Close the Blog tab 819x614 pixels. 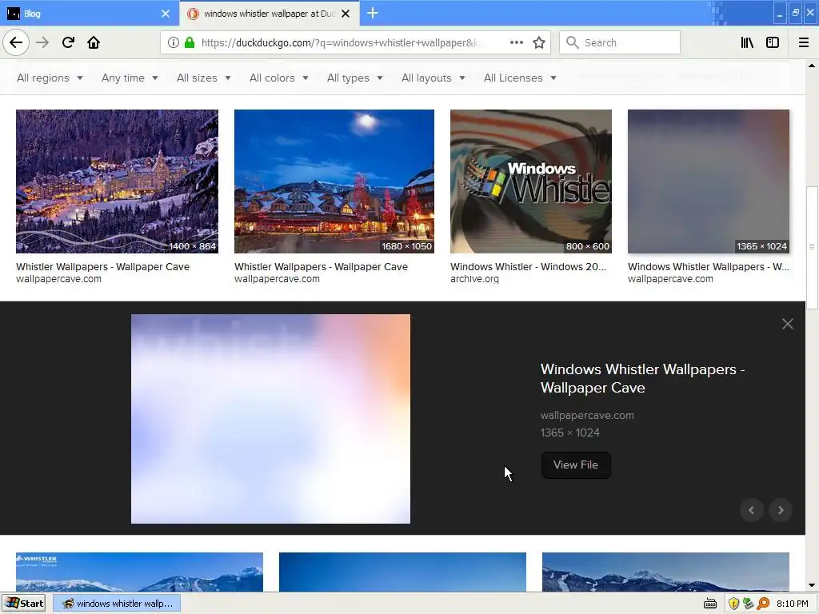pos(166,14)
